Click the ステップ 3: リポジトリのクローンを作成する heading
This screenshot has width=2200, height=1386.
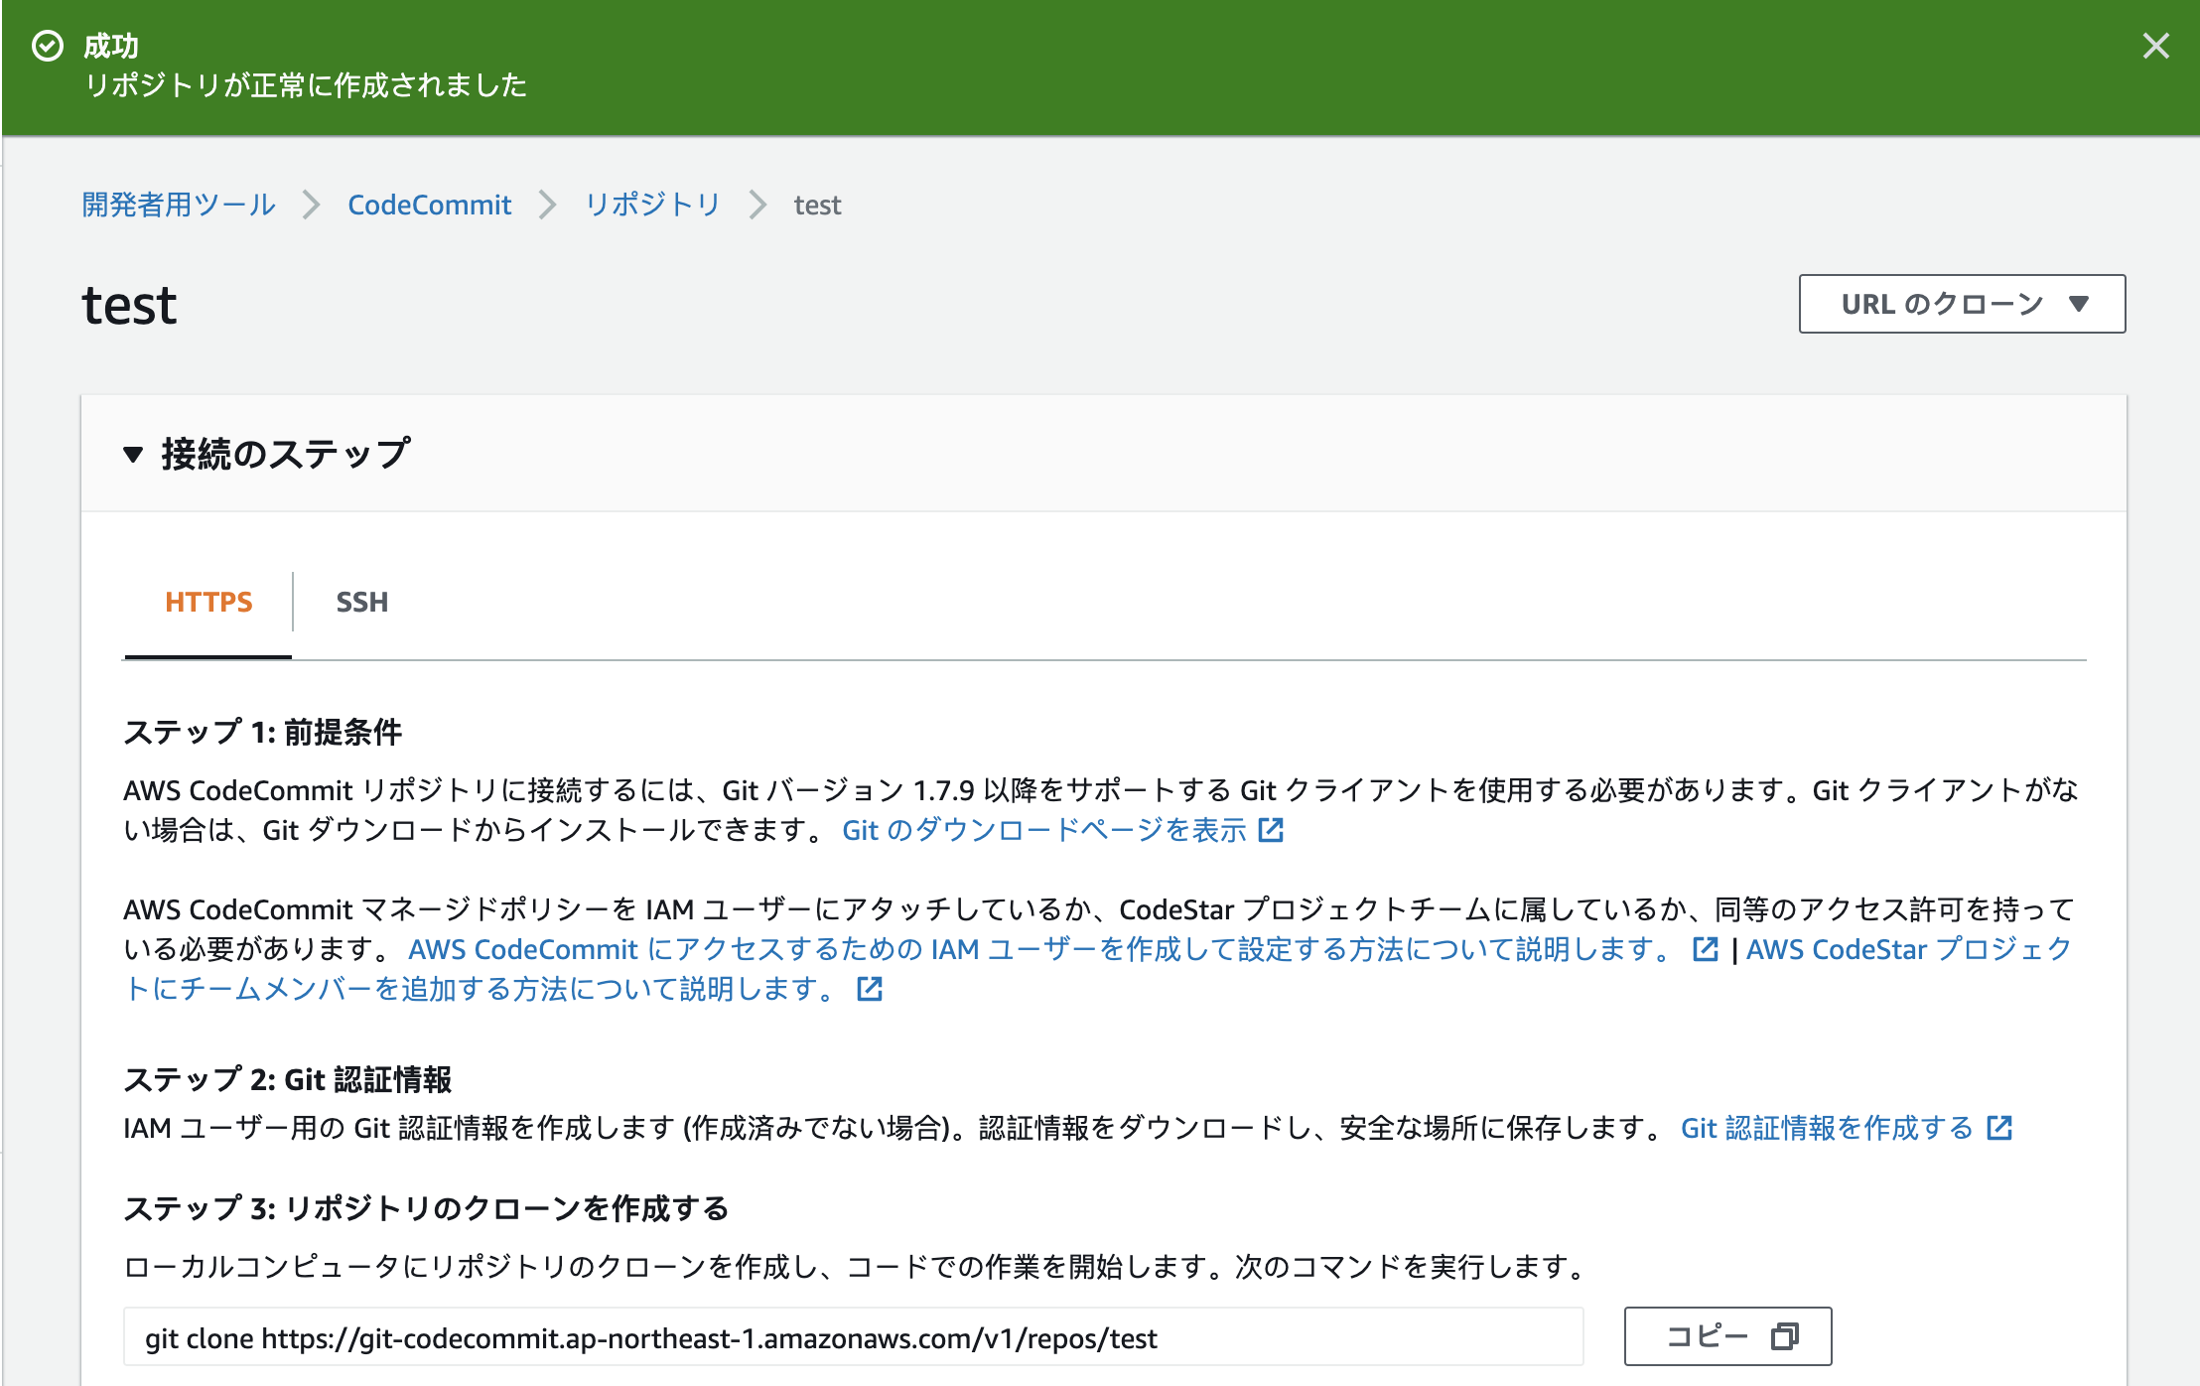[426, 1208]
